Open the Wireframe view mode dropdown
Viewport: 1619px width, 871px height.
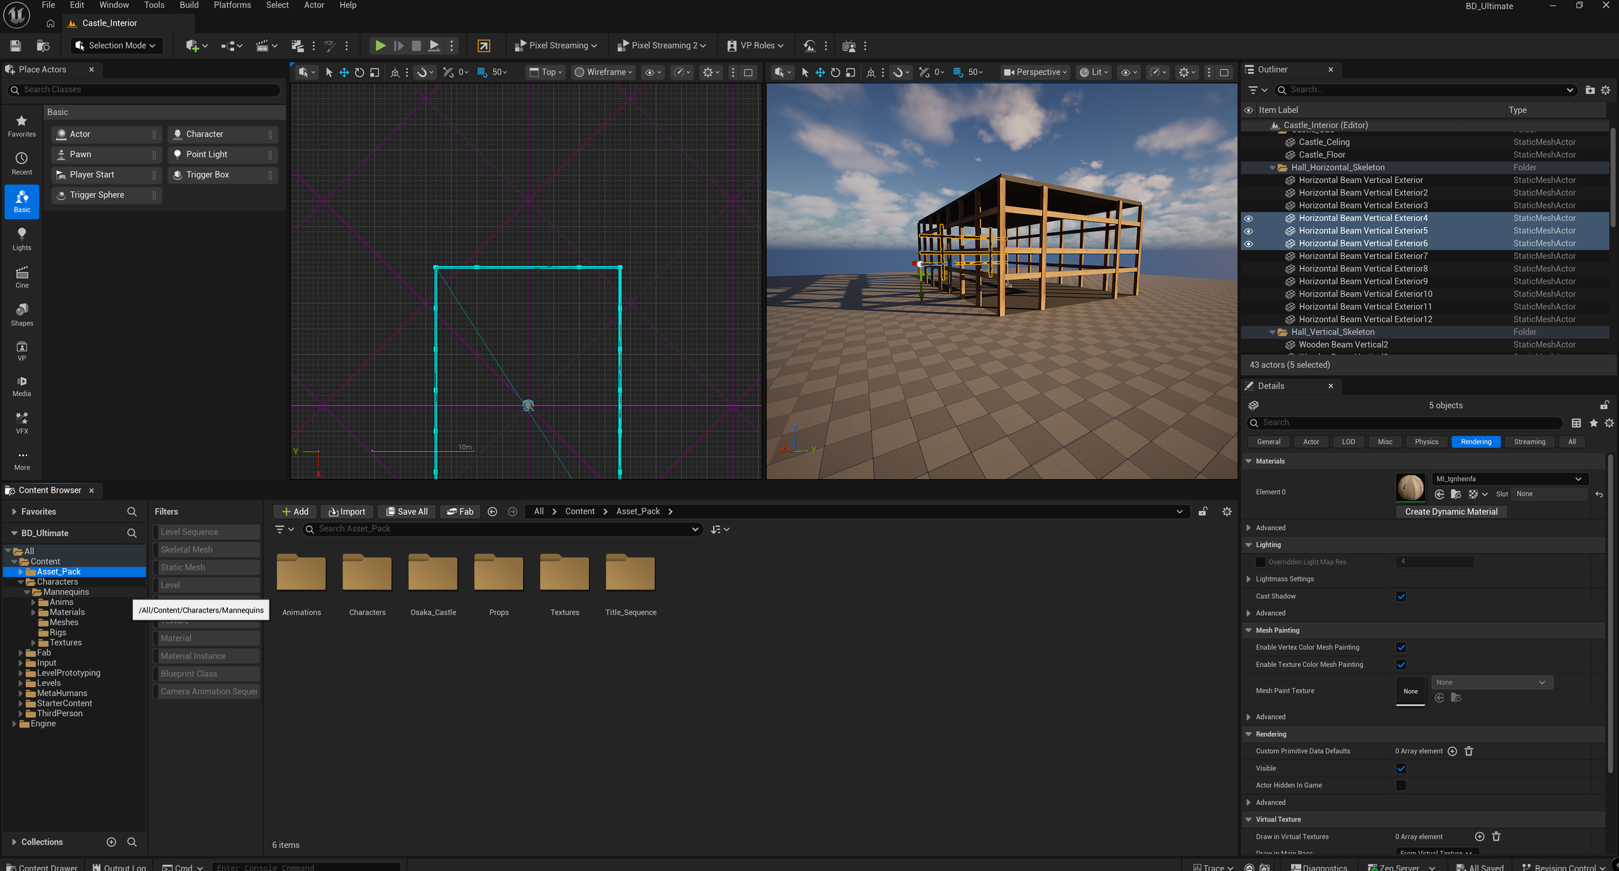604,72
